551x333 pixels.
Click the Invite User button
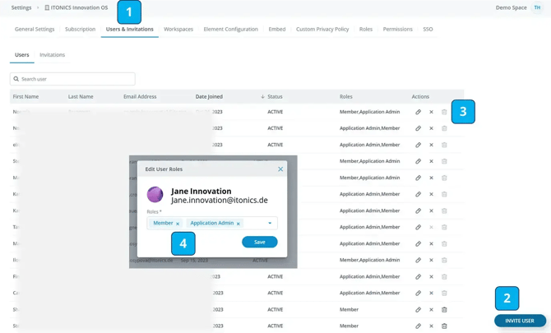coord(520,321)
